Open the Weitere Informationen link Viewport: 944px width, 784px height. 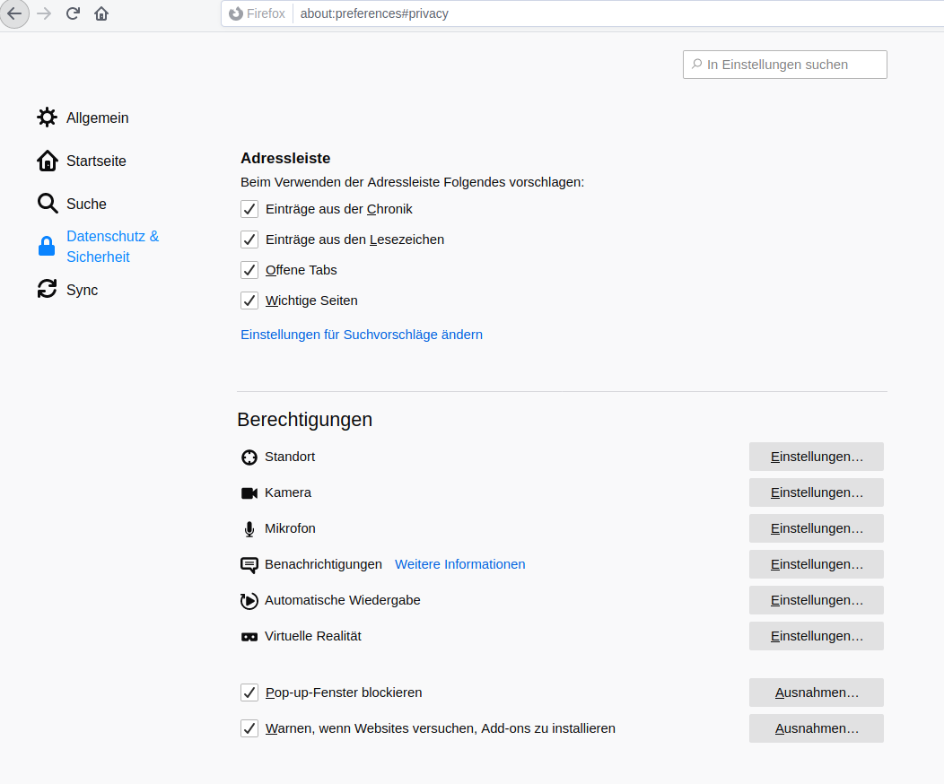point(460,564)
